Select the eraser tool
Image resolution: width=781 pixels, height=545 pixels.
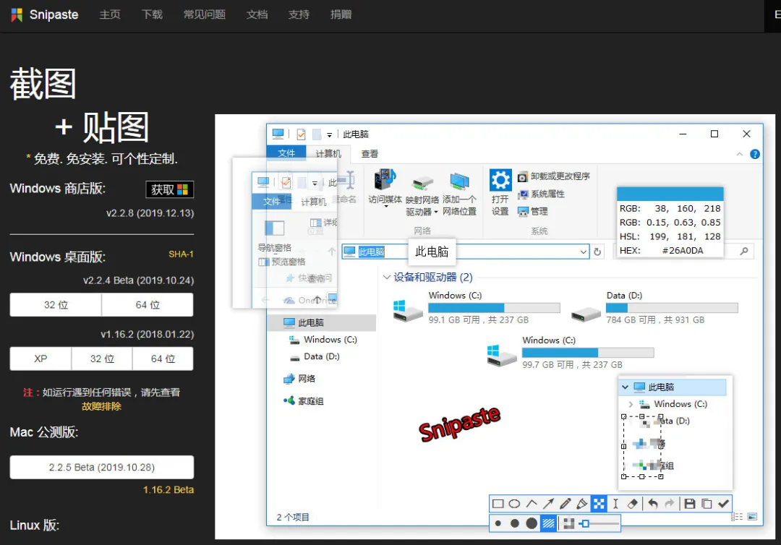[632, 504]
